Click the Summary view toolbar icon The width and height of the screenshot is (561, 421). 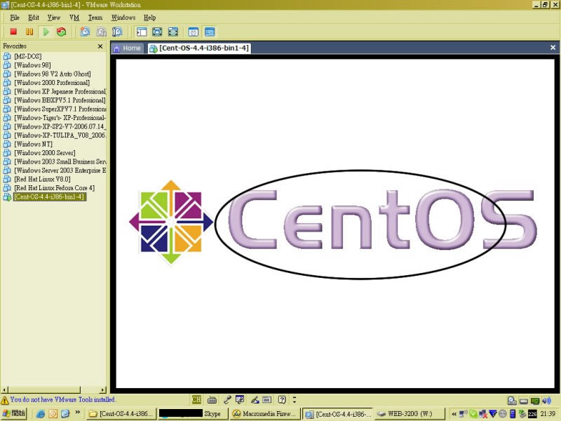pyautogui.click(x=194, y=32)
